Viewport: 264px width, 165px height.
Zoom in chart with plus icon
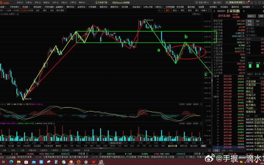159,10
